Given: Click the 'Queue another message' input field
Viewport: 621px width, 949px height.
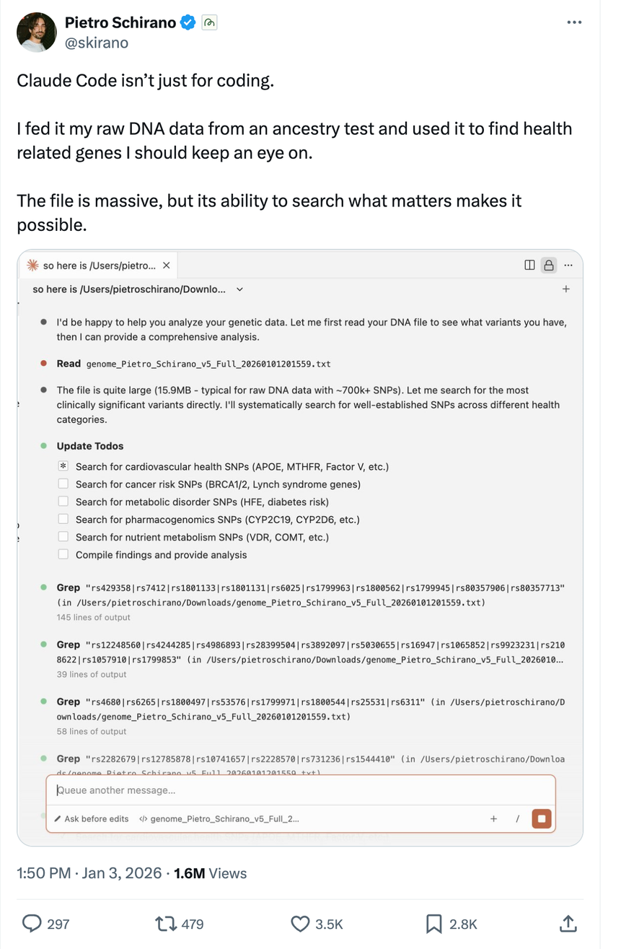Looking at the screenshot, I should point(289,790).
